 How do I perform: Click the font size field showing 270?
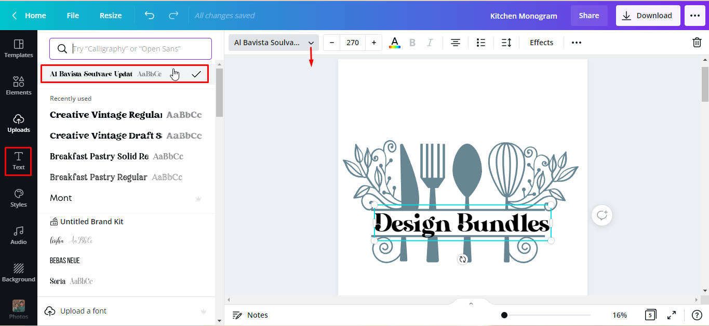[353, 43]
